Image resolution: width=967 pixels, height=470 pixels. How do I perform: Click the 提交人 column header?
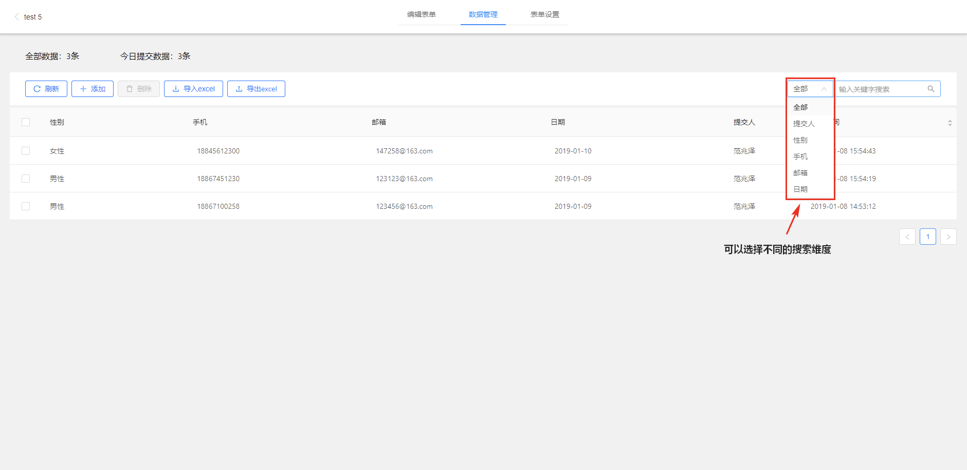[744, 122]
